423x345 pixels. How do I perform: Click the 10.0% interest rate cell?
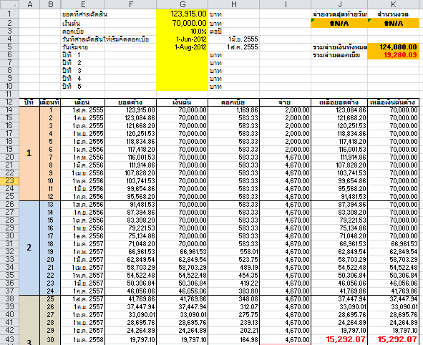(x=182, y=31)
